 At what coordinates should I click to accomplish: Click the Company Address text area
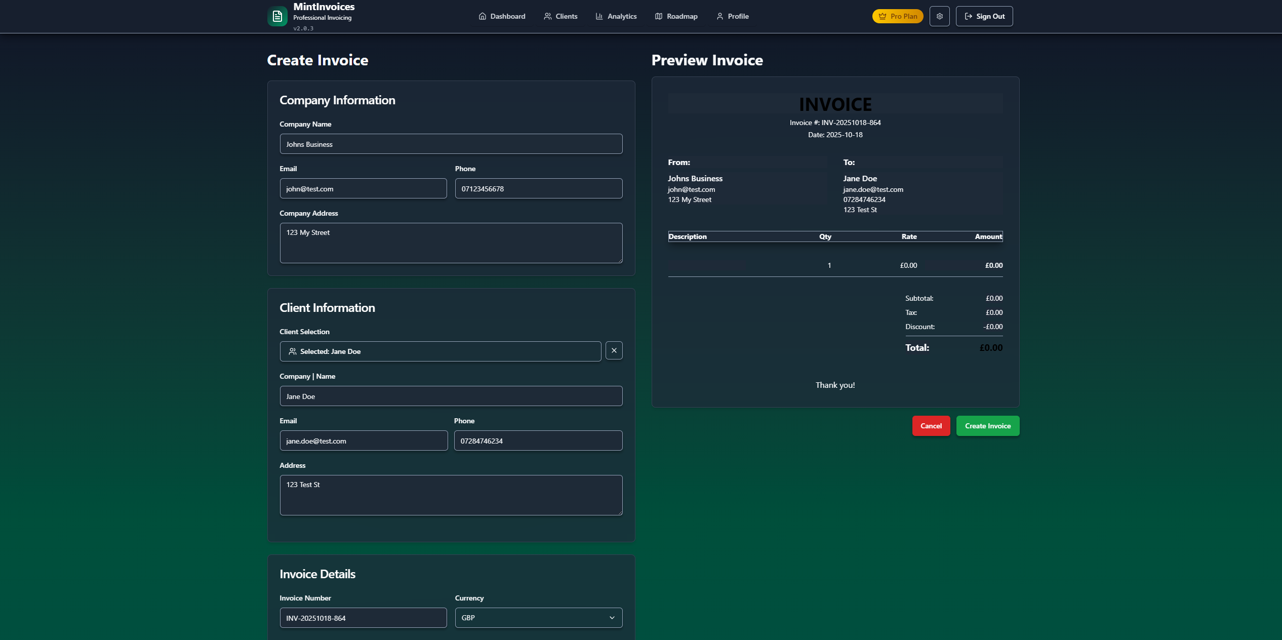click(x=451, y=243)
